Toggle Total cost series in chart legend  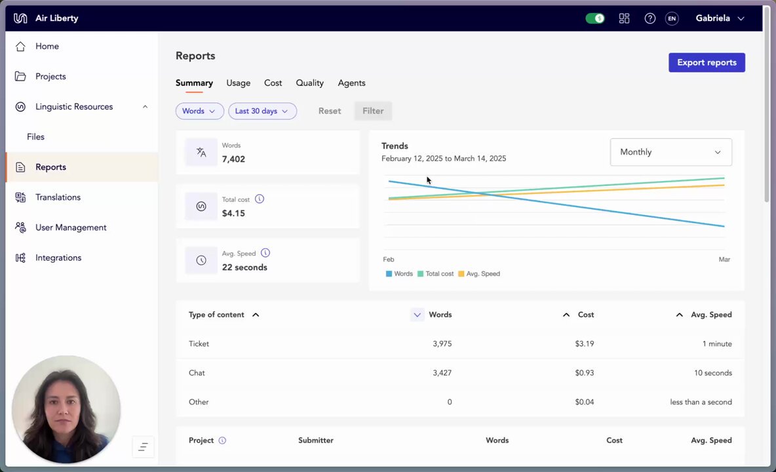[435, 273]
